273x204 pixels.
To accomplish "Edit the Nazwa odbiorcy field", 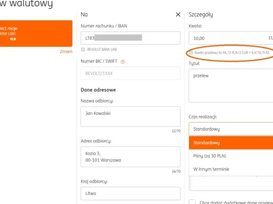I will (x=131, y=116).
